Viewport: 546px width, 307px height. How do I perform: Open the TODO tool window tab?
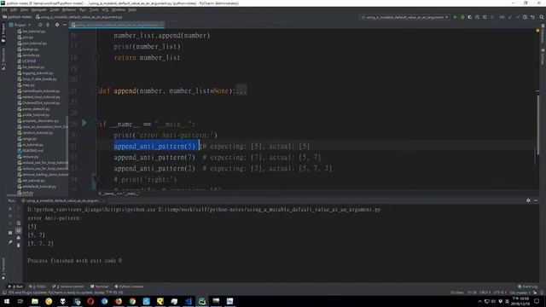point(38,287)
